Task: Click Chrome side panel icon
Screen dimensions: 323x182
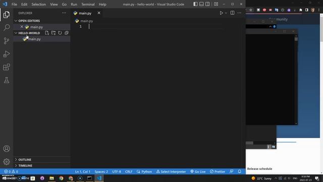Action: pos(307,10)
